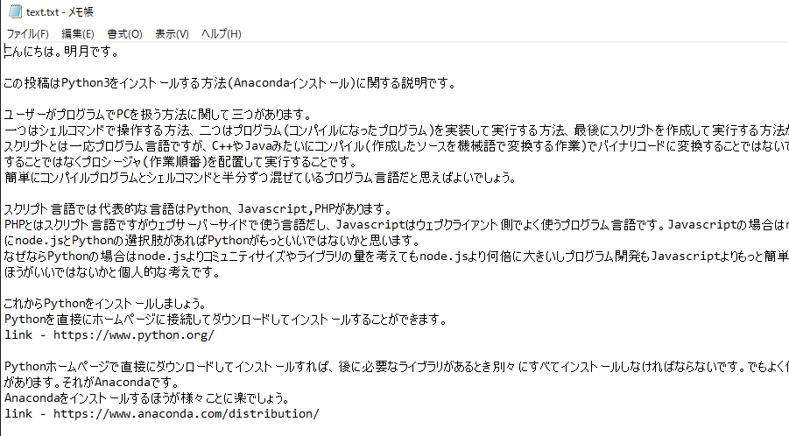
Task: Click the line listing Python、Javascript,PHP
Action: click(x=197, y=208)
